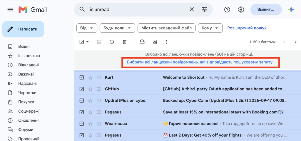Viewport: 301px width, 141px height.
Task: Click the Report spam icon
Action: (x=112, y=42)
